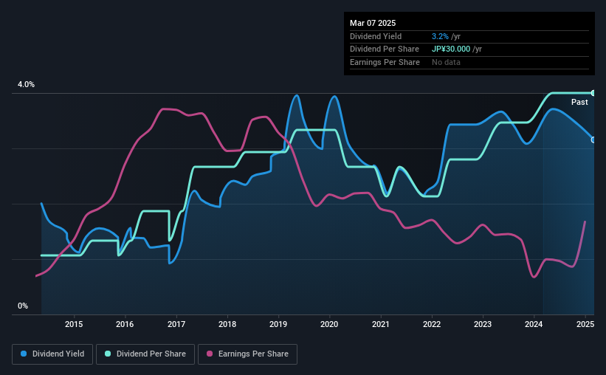This screenshot has width=606, height=375.
Task: Toggle the Dividend Per Share legend button
Action: pos(145,354)
